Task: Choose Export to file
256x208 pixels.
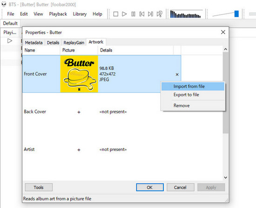Action: 193,95
